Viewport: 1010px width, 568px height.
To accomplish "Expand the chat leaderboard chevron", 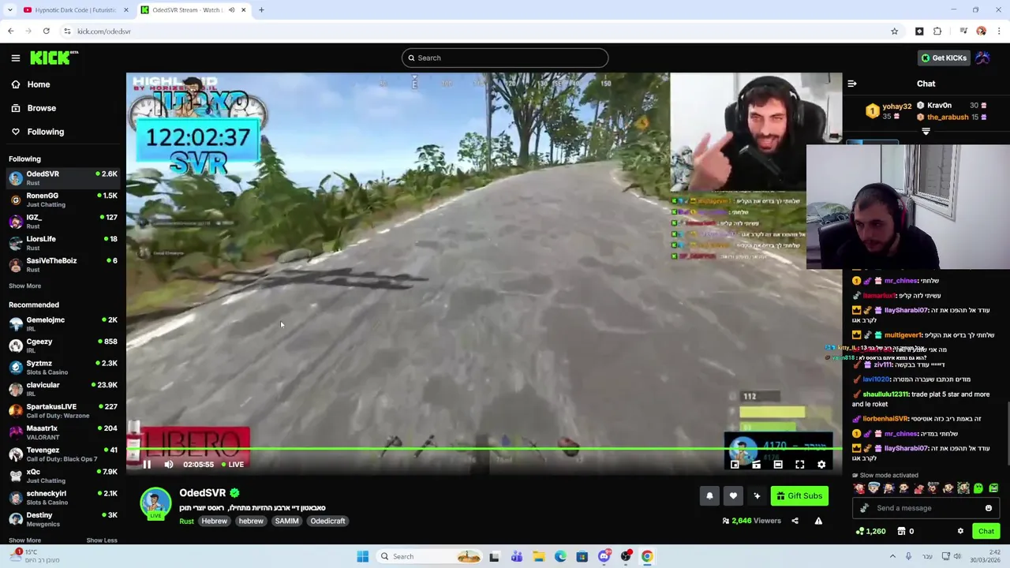I will coord(926,132).
